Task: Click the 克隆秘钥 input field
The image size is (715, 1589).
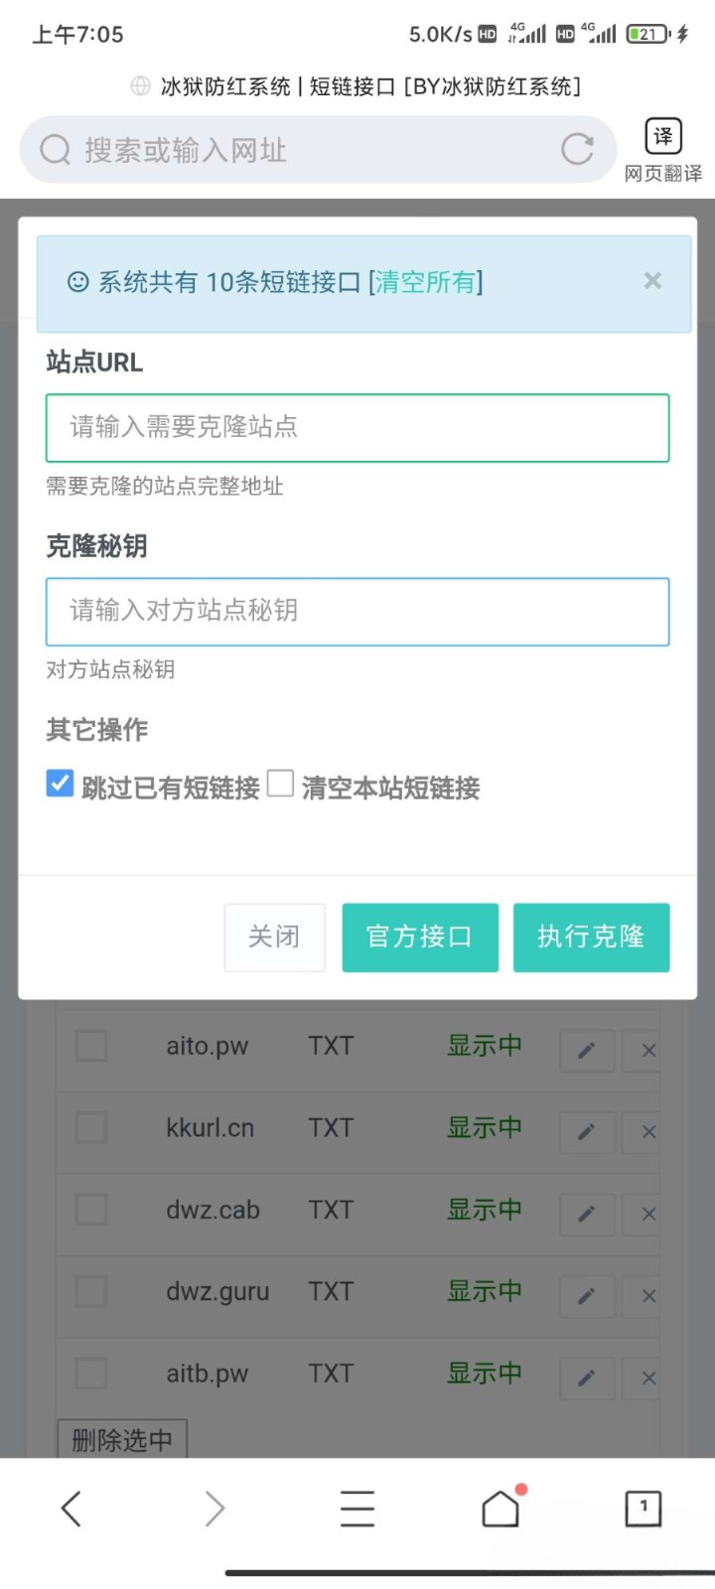Action: coord(357,612)
